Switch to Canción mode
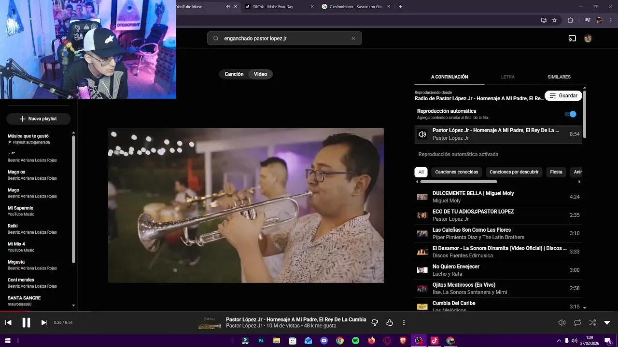 pos(234,74)
